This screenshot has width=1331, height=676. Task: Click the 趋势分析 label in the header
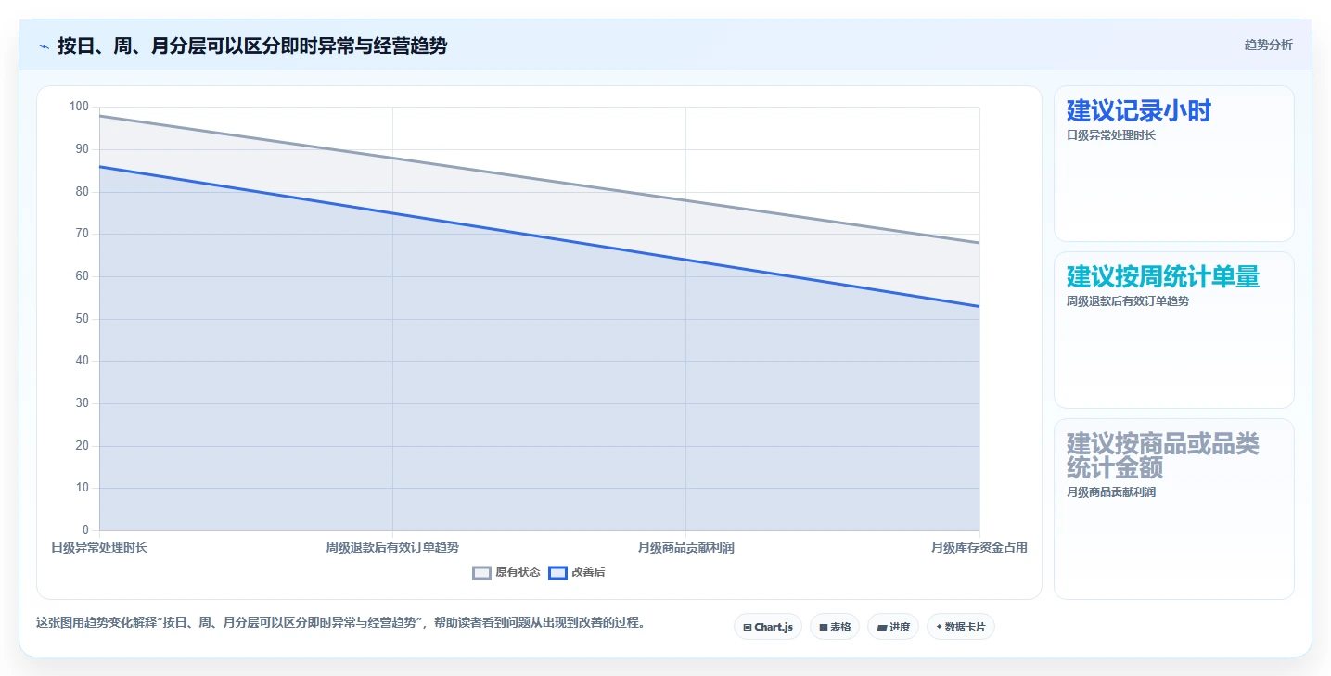(x=1268, y=45)
